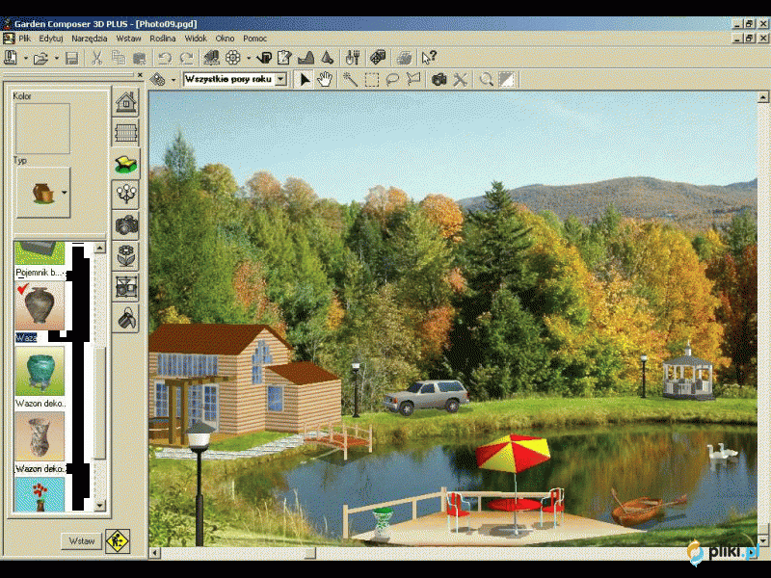Select the red flowers vase thumbnail
771x578 pixels.
point(40,495)
